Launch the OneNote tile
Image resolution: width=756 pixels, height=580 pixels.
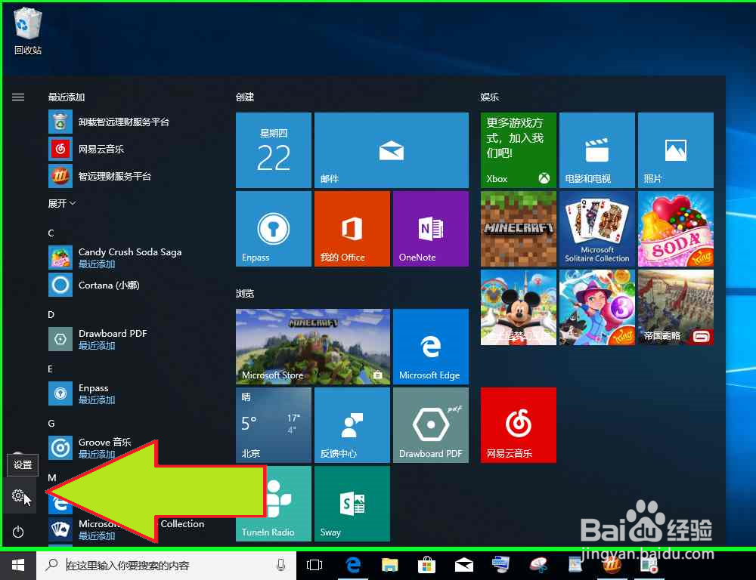coord(431,229)
